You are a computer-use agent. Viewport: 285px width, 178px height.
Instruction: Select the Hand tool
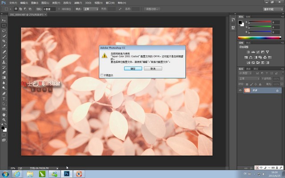click(4, 114)
